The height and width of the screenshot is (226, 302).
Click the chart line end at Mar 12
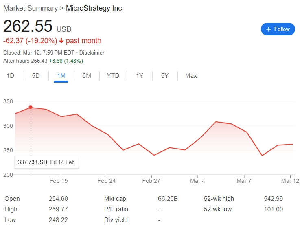click(293, 144)
